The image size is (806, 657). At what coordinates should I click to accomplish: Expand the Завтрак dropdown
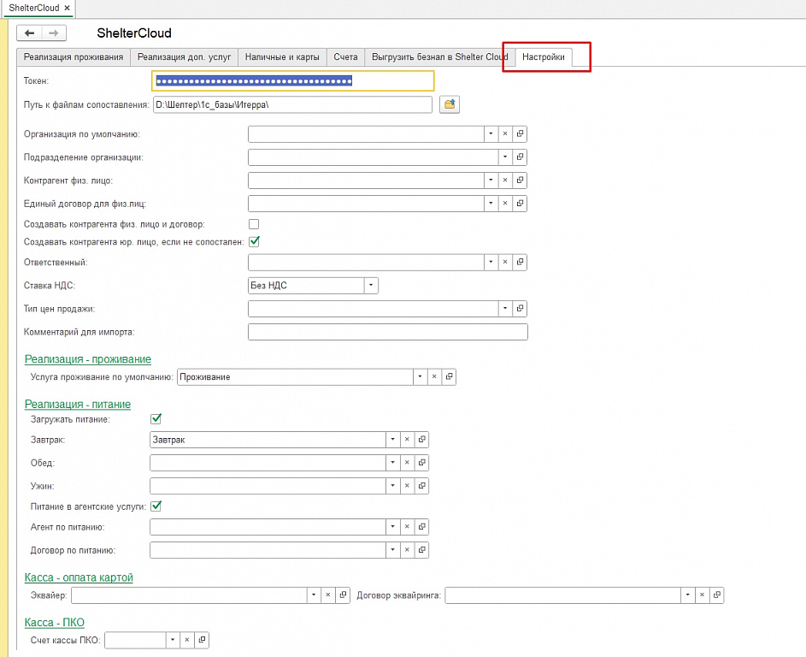(392, 440)
